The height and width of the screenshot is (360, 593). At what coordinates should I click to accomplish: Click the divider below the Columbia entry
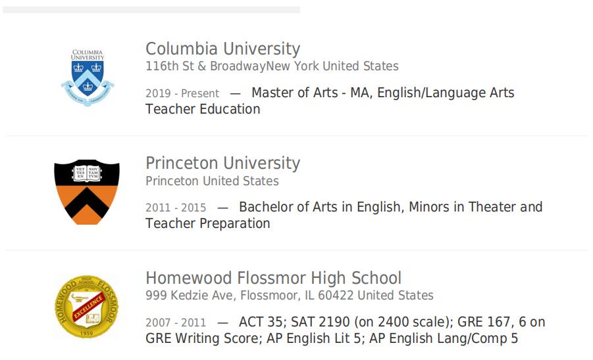click(296, 135)
